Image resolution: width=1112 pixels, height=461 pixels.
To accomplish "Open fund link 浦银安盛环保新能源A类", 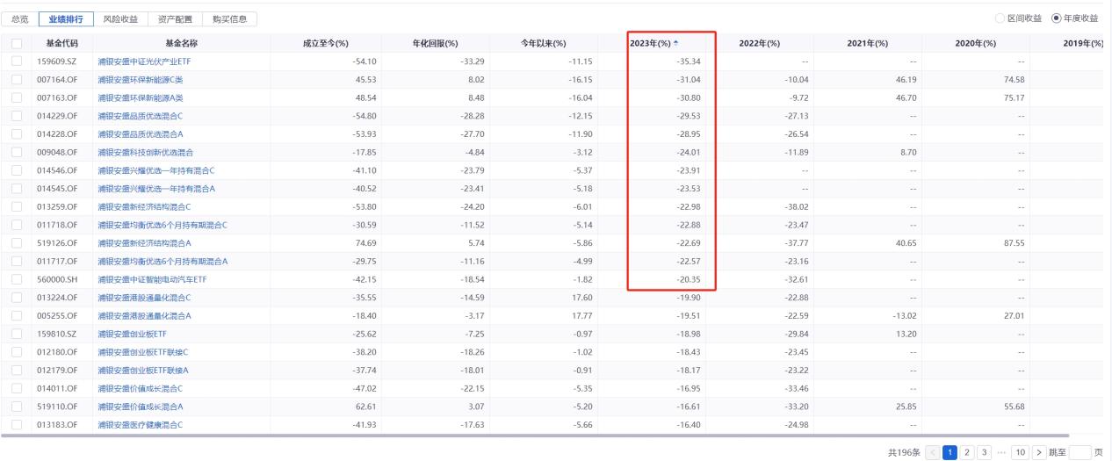I will coord(141,97).
